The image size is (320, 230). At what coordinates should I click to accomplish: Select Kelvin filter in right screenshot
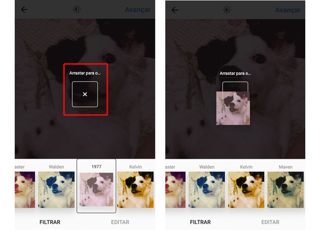click(x=246, y=190)
